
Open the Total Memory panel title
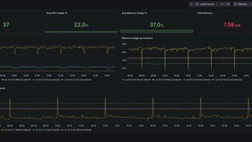[205, 13]
